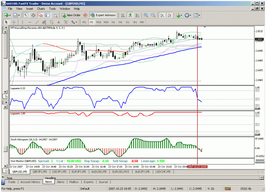Close the Terminal panel with its X
The width and height of the screenshot is (266, 192).
(x=3, y=177)
